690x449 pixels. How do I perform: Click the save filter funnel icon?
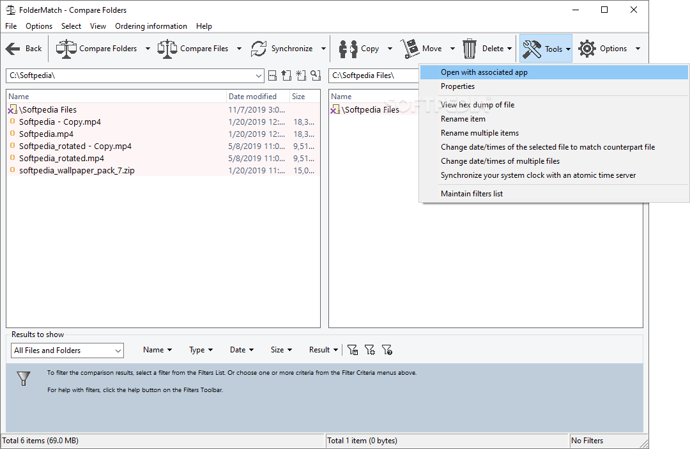(x=353, y=350)
